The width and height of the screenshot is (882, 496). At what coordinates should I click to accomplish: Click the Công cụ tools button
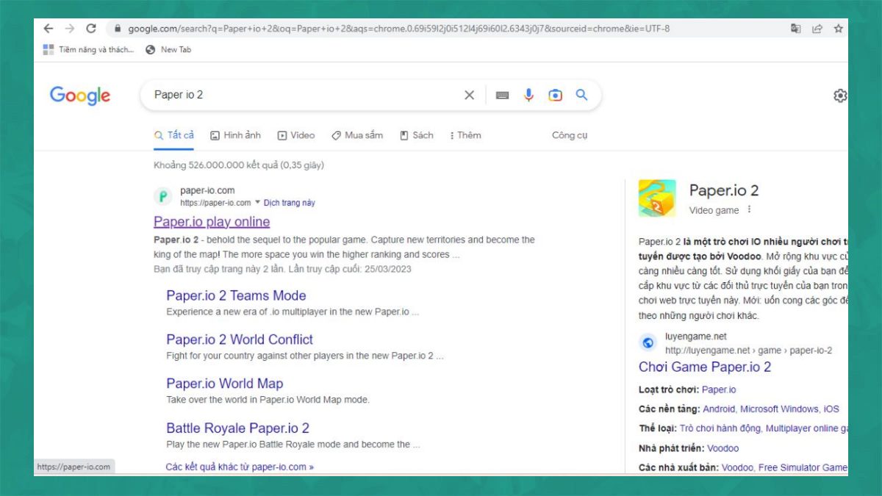point(570,135)
